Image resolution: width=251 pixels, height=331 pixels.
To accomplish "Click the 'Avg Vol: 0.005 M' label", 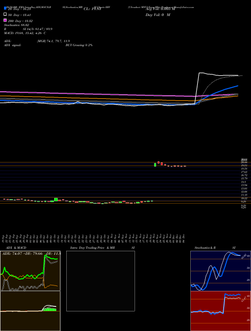I will [x=160, y=9].
